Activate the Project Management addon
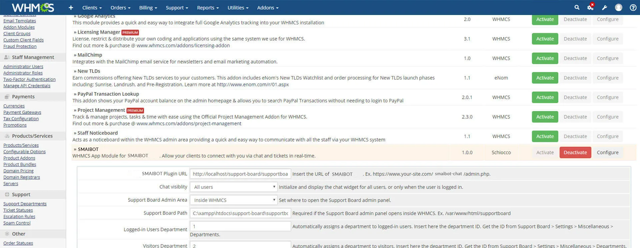The image size is (640, 248). click(545, 117)
